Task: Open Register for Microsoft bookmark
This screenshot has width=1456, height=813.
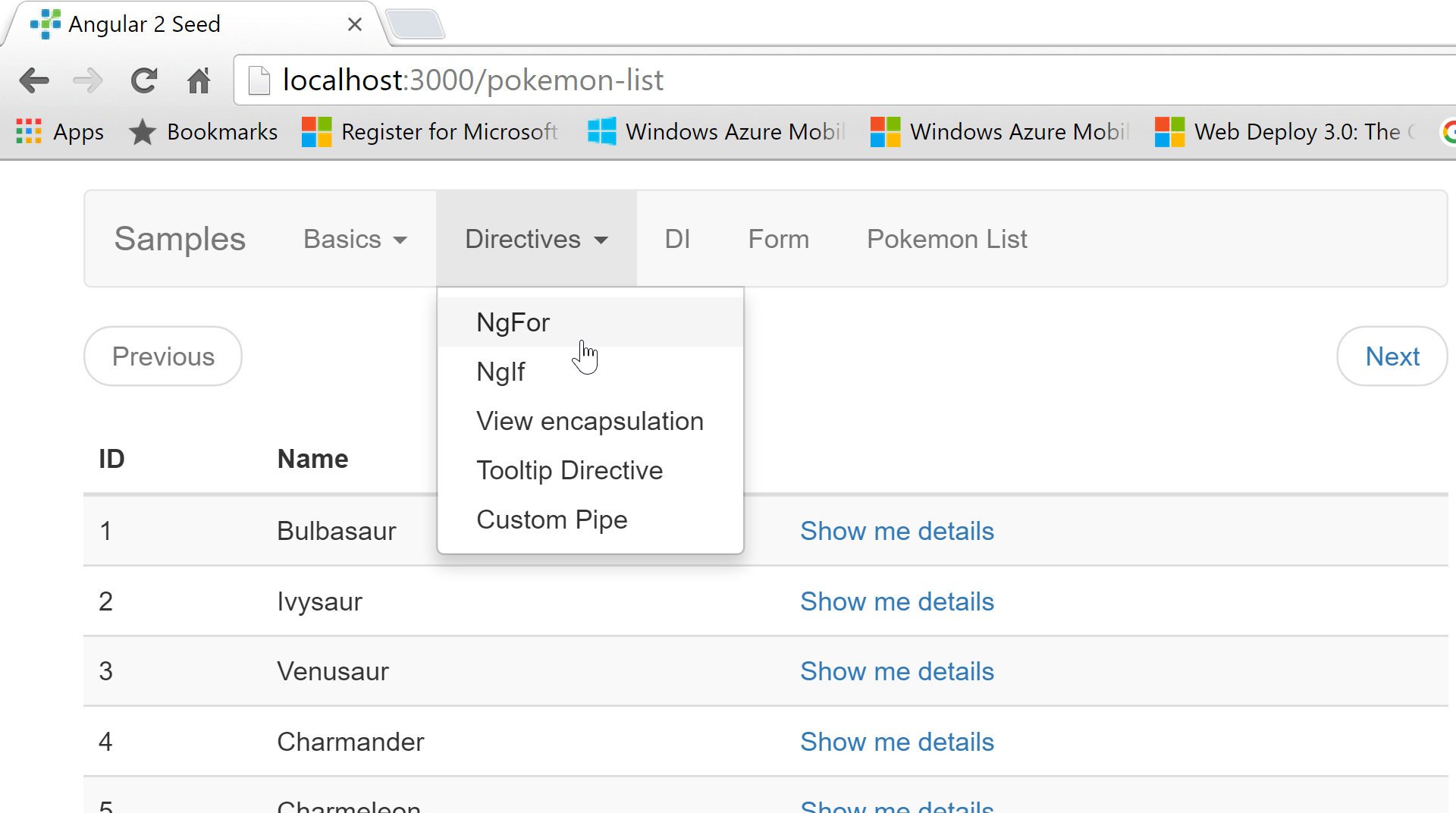Action: tap(429, 132)
